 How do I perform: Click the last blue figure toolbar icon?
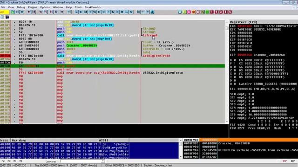(152, 12)
